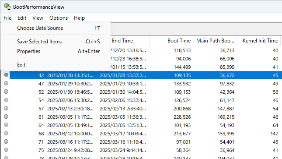Click the row icon for record 71
Viewport: 282px width, 159px height.
(x=6, y=141)
